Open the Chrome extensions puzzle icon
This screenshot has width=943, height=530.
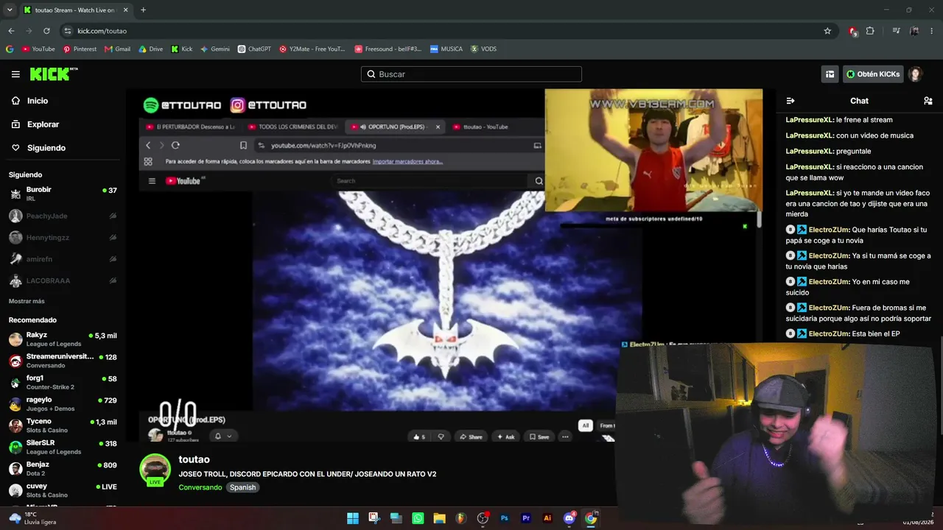click(x=870, y=31)
